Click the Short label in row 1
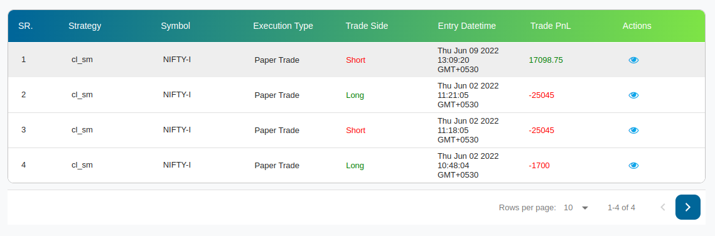 [356, 60]
